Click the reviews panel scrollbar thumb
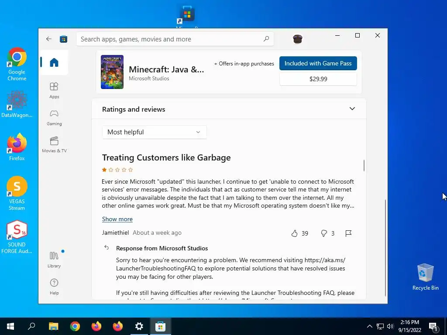Viewport: 447px width, 335px height. coord(364,165)
